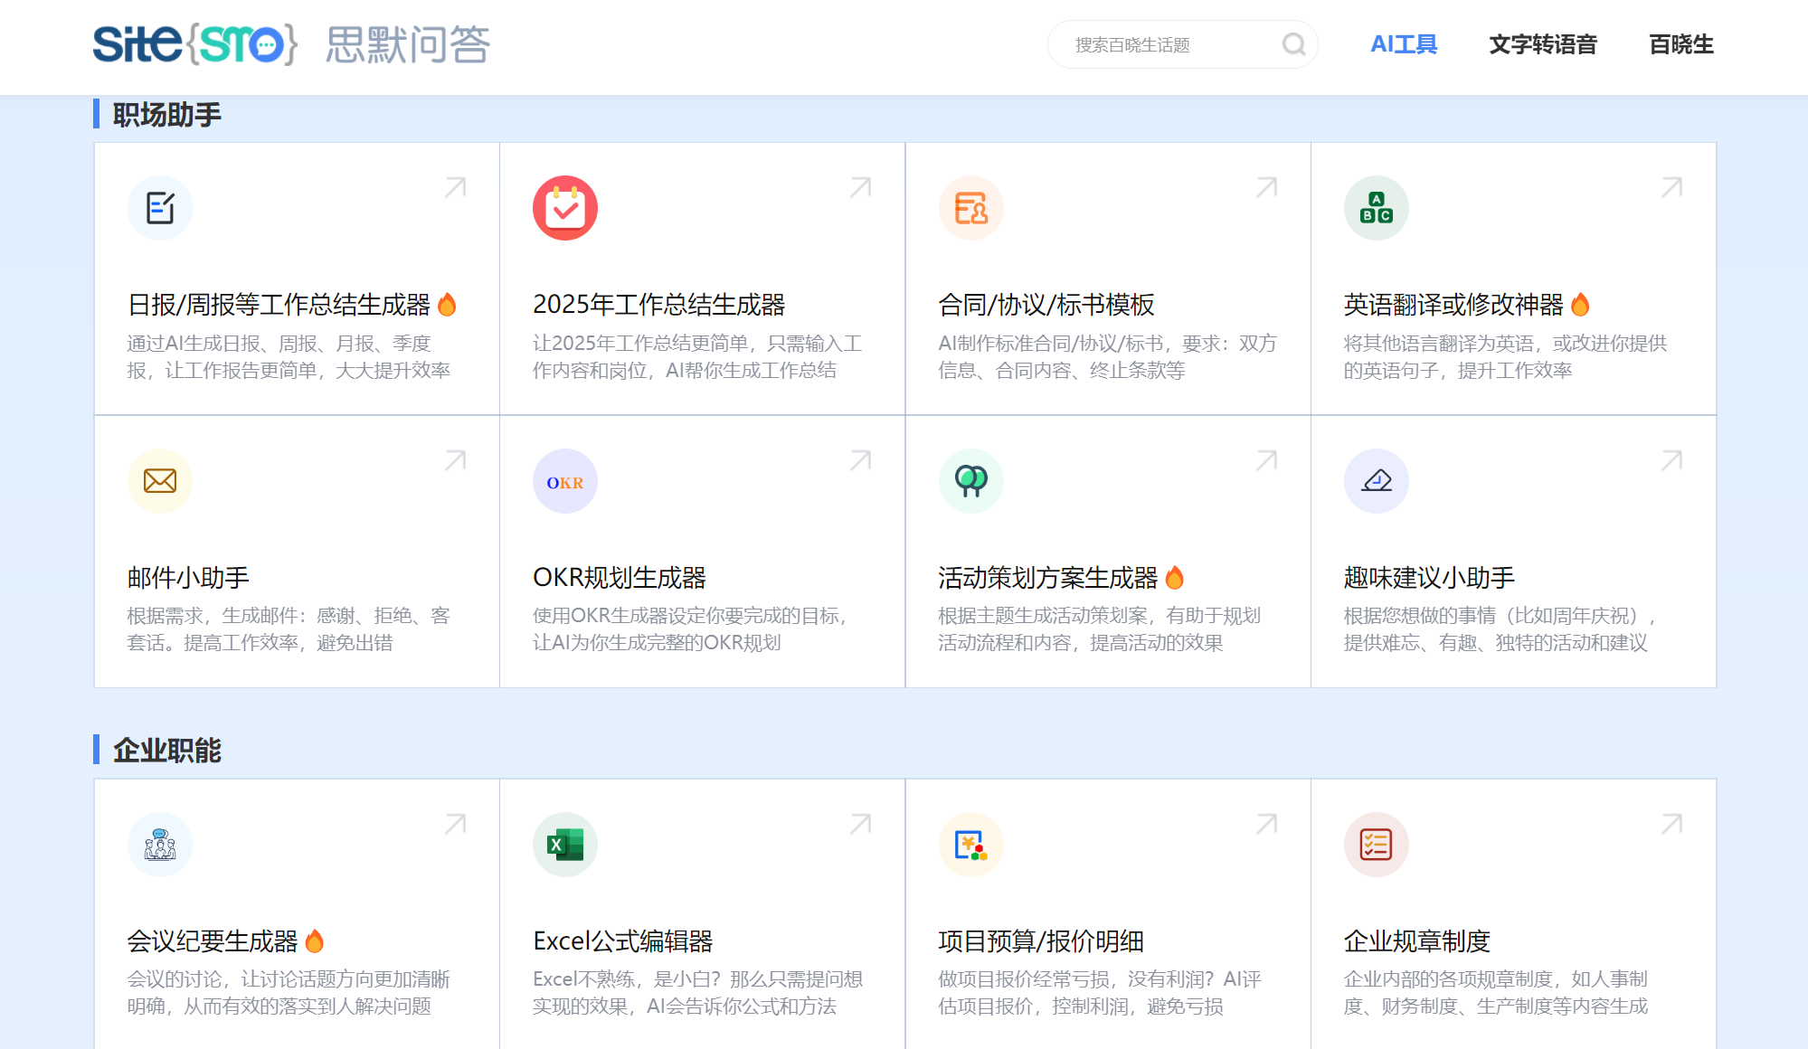Click the 日报/周报工作总结生成器 pencil icon

tap(160, 207)
